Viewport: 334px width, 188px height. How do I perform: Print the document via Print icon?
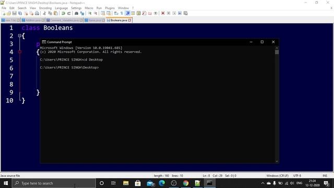(x=37, y=13)
